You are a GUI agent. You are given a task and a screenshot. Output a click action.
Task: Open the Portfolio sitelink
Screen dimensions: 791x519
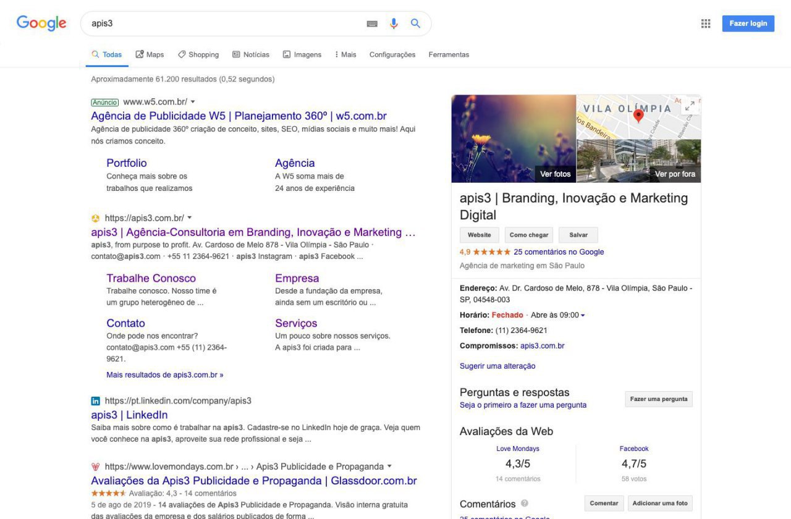click(x=127, y=163)
